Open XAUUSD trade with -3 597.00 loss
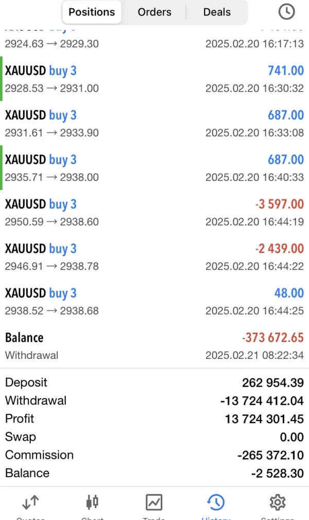The height and width of the screenshot is (520, 309). (x=154, y=213)
